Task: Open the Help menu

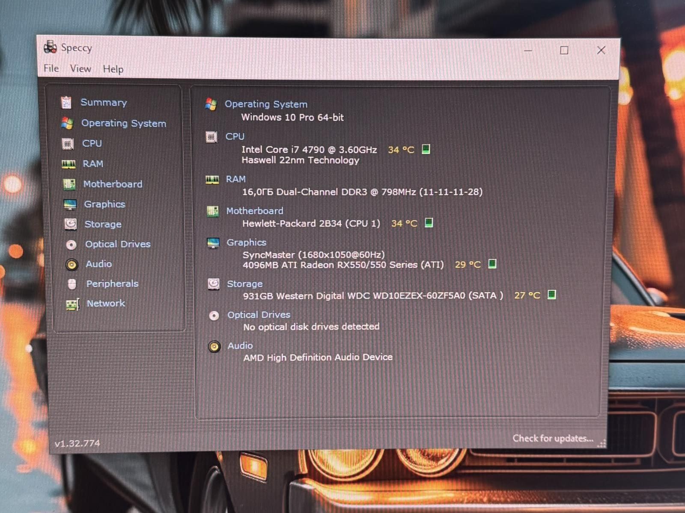Action: 113,69
